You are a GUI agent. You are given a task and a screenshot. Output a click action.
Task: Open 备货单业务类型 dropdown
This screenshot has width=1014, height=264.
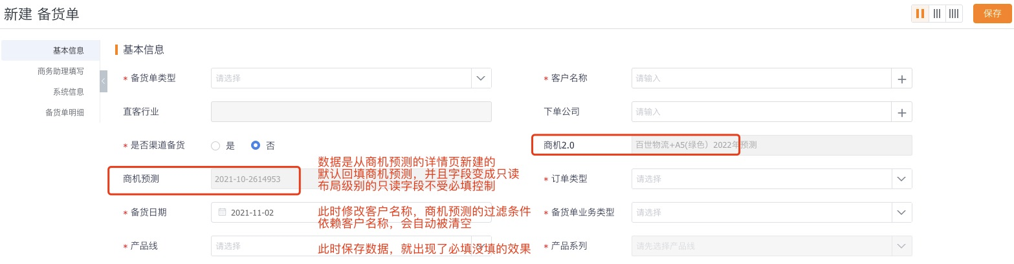(x=901, y=212)
